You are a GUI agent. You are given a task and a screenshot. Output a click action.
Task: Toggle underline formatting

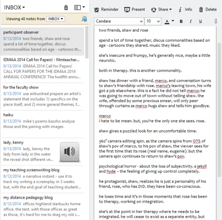click(x=200, y=21)
